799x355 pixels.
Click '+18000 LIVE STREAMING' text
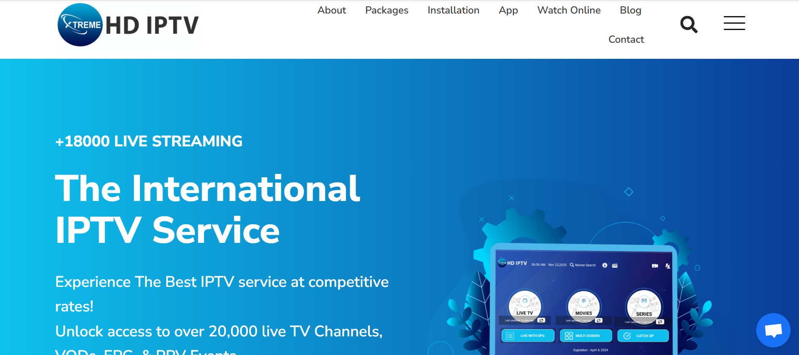click(149, 141)
